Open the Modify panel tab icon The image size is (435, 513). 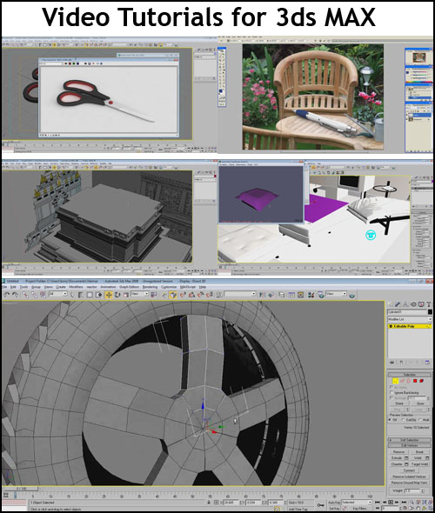click(x=398, y=304)
